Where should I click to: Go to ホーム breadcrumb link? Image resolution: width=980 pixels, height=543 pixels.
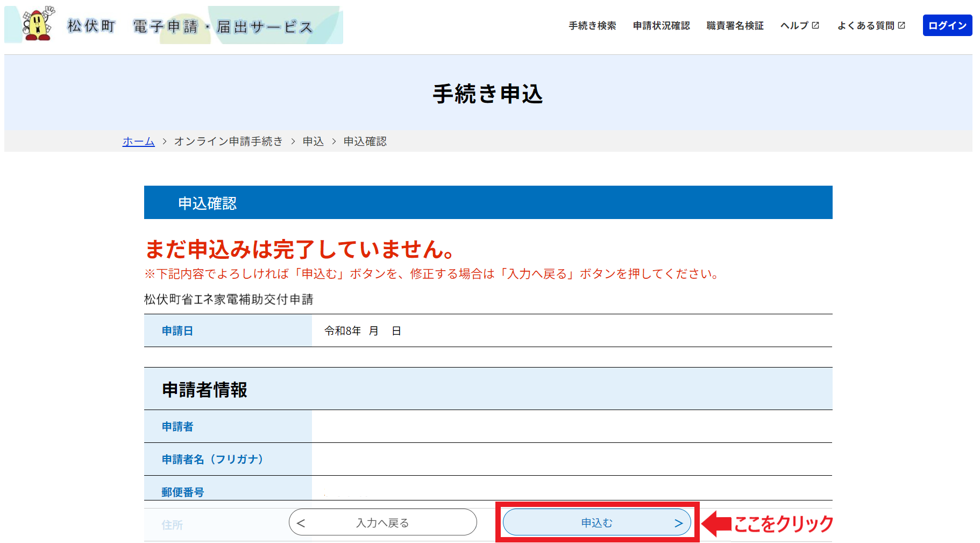[x=138, y=141]
